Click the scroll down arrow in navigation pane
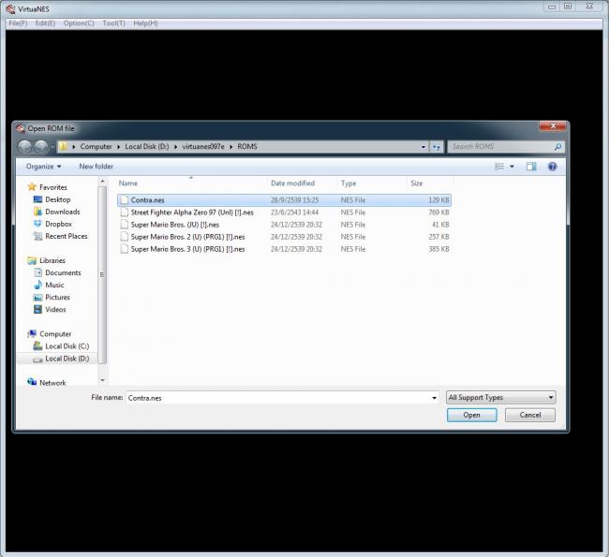609x557 pixels. point(102,380)
